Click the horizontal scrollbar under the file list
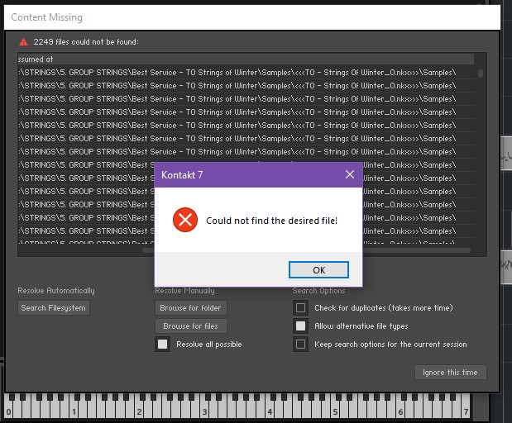Viewport: 512px width, 423px height. [306, 250]
